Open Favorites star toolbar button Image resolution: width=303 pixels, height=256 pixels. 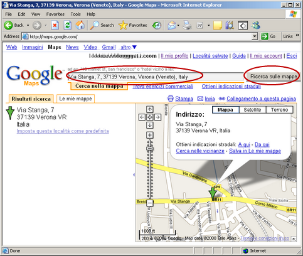pos(133,25)
